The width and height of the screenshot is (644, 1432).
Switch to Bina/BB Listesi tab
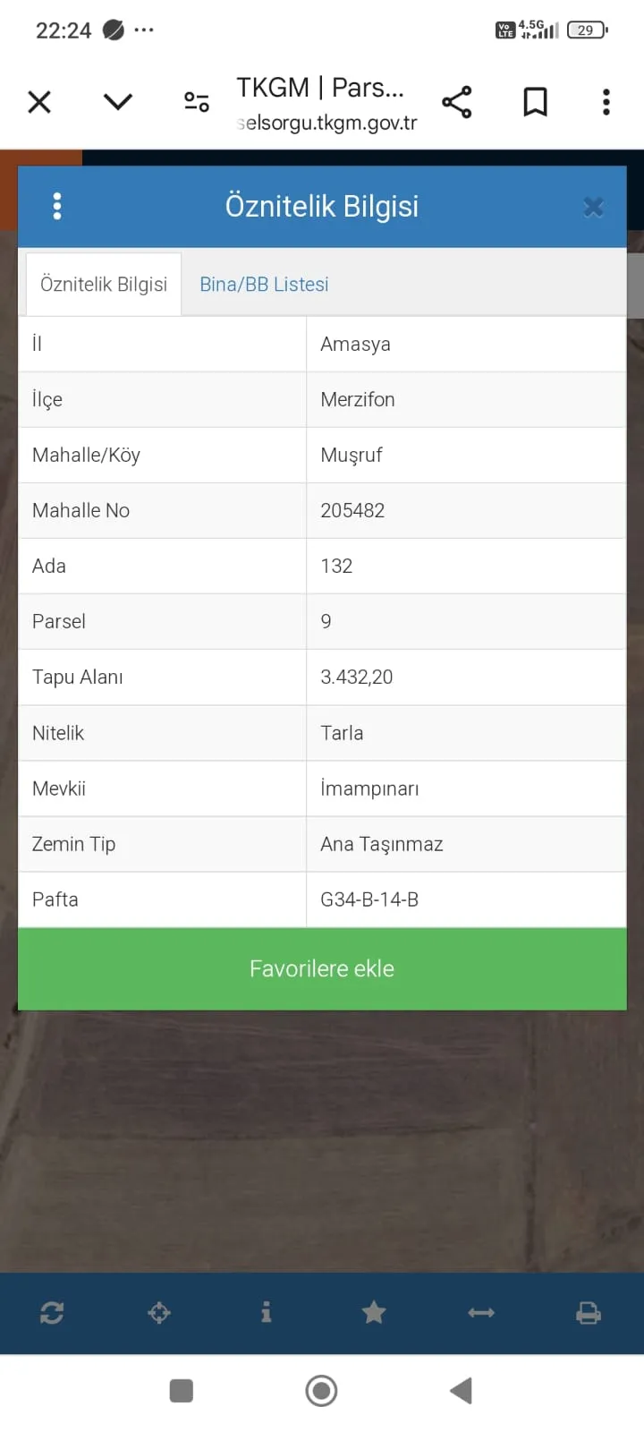(264, 285)
